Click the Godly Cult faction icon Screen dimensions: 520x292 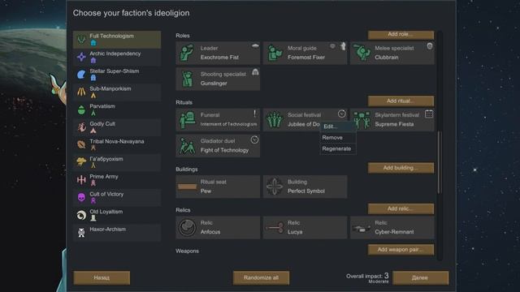pyautogui.click(x=81, y=127)
